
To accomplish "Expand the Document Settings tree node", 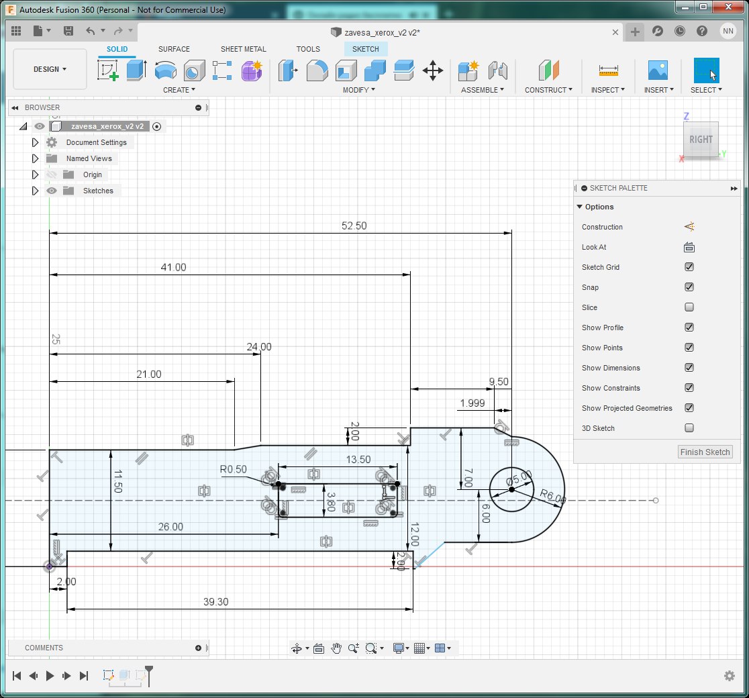I will pyautogui.click(x=36, y=142).
